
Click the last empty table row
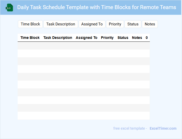[83, 116]
